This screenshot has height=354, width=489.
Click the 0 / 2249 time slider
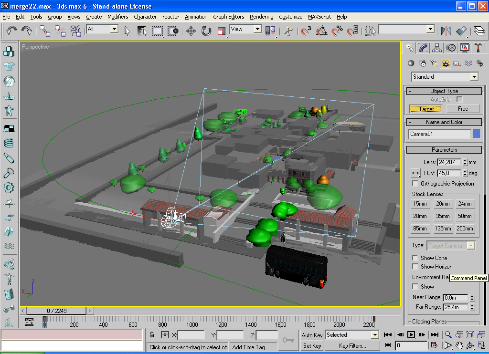pos(57,311)
